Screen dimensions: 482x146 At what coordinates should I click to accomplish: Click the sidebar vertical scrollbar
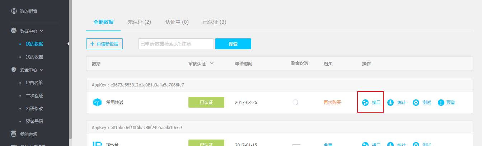(70, 72)
